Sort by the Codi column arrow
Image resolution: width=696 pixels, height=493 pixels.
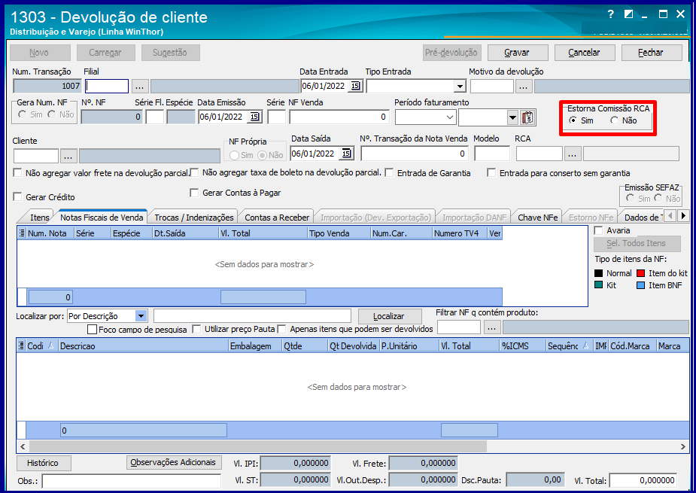click(x=50, y=345)
